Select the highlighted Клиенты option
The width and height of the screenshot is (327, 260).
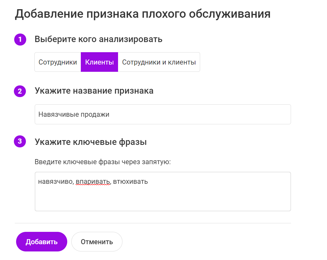click(99, 62)
